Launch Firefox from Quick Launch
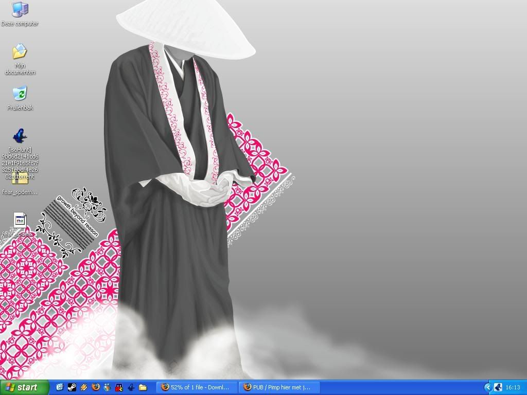Screen dimensions: 527x395 pos(95,387)
